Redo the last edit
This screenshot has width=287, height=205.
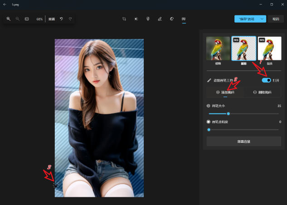[70, 19]
